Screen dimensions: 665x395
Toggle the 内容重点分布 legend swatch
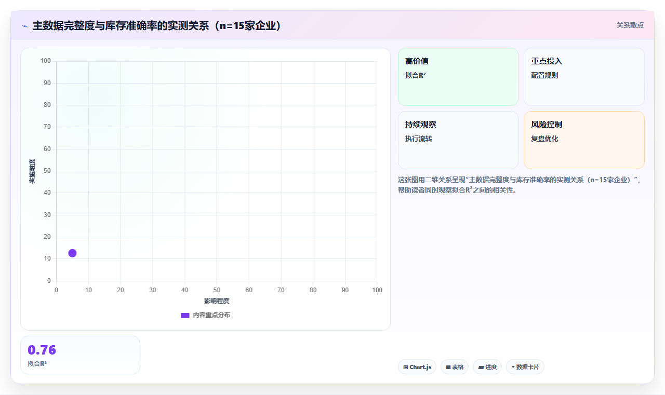[185, 315]
